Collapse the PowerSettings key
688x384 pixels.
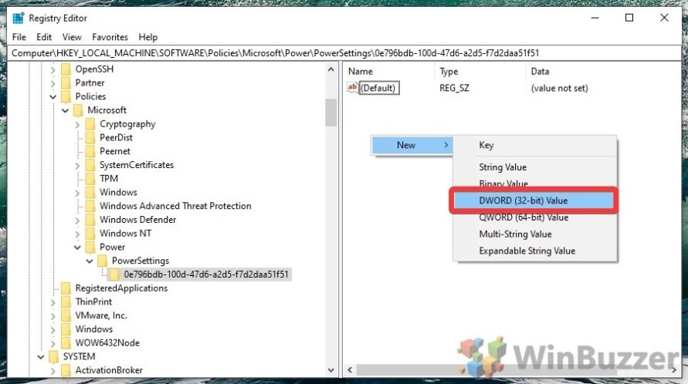pyautogui.click(x=90, y=261)
